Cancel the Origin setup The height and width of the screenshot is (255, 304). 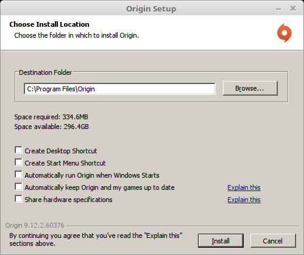pyautogui.click(x=273, y=241)
